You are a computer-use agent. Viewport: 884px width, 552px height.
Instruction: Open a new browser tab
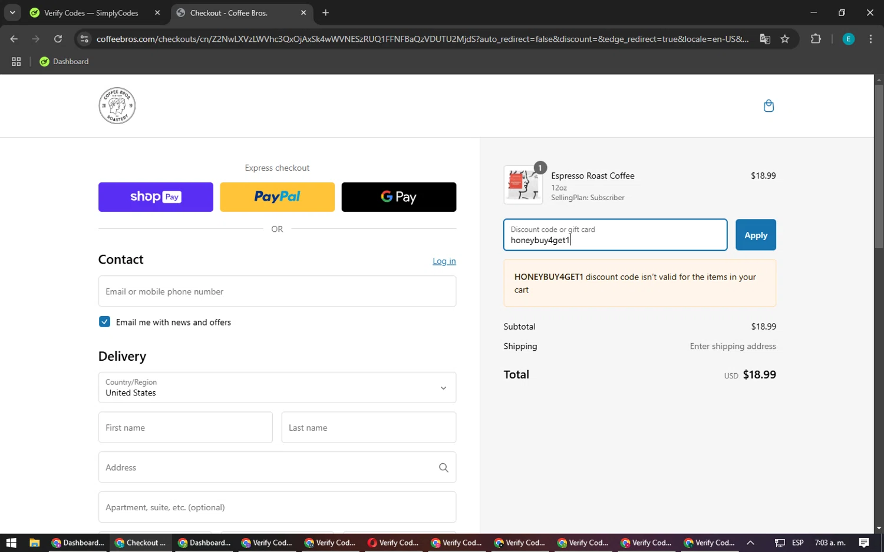[325, 12]
